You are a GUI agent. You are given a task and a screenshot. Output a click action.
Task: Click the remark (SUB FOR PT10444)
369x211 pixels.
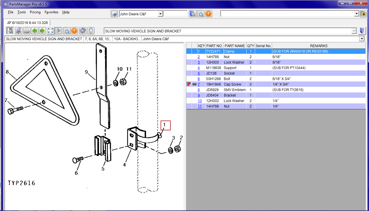[289, 68]
